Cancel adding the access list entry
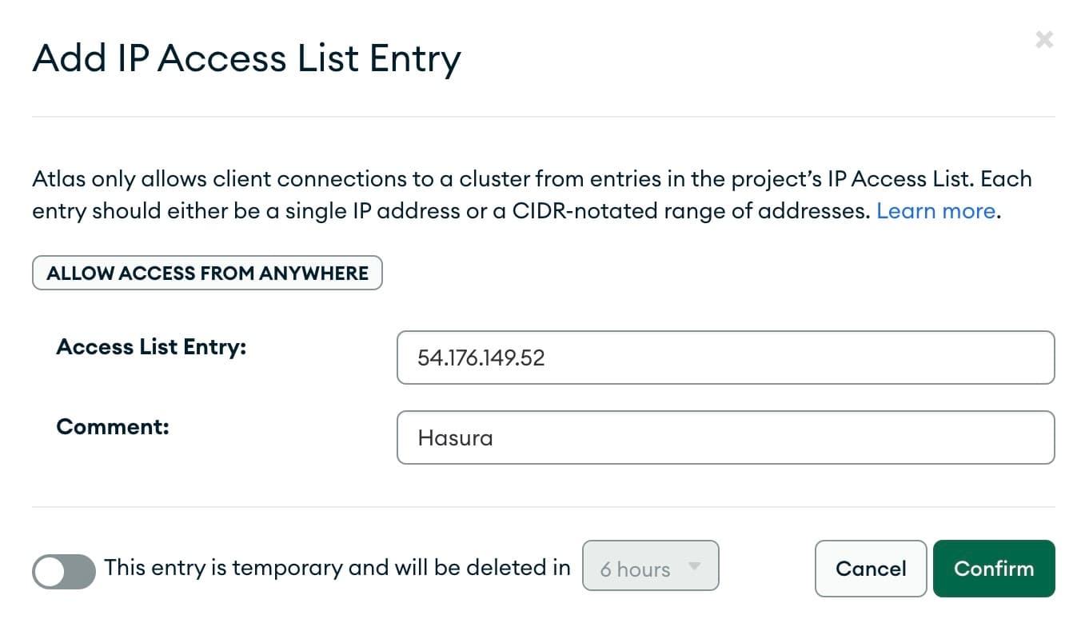This screenshot has width=1081, height=619. (x=870, y=569)
